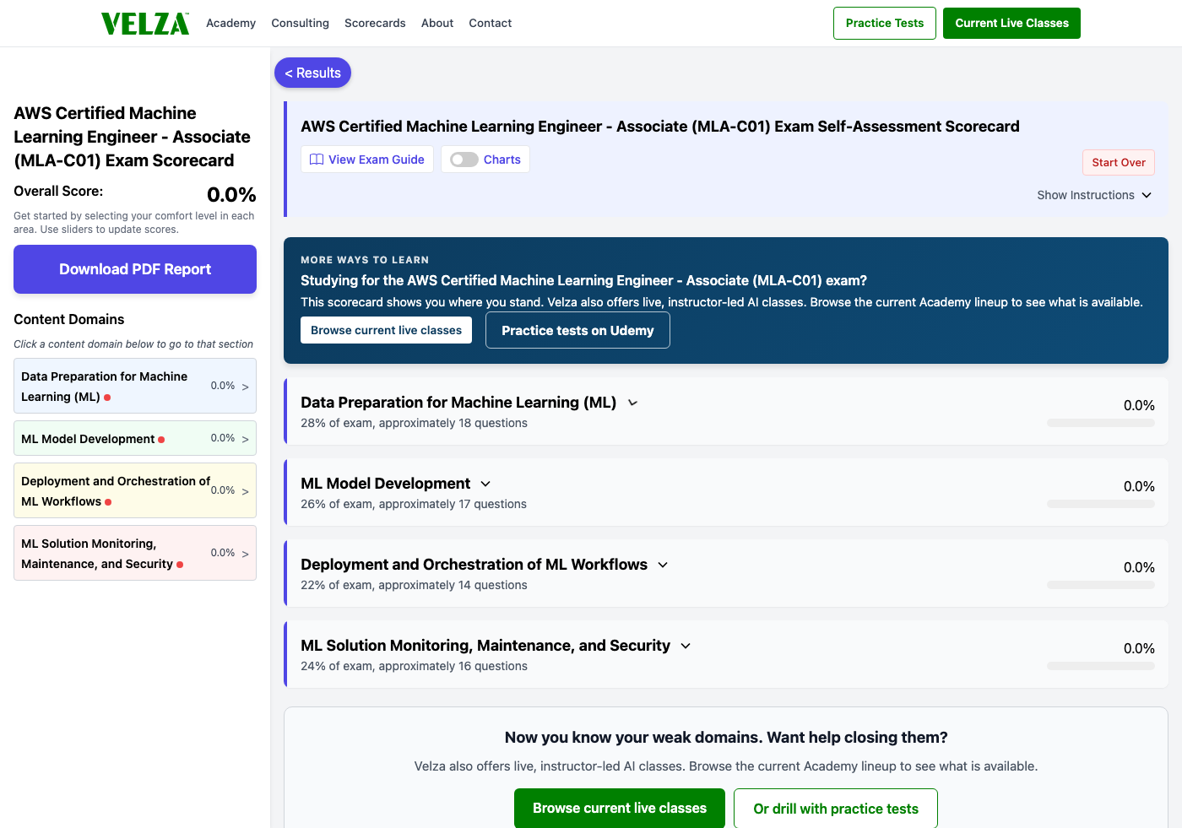The height and width of the screenshot is (828, 1182).
Task: Click the VELZA logo
Action: (145, 24)
